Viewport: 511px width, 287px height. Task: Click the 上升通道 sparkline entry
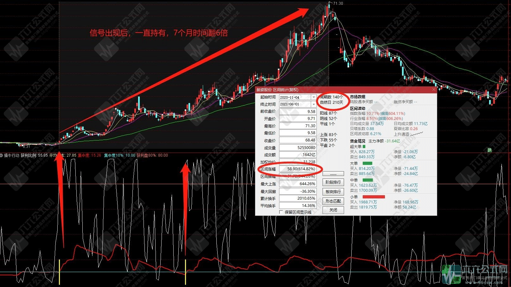pyautogui.click(x=408, y=134)
